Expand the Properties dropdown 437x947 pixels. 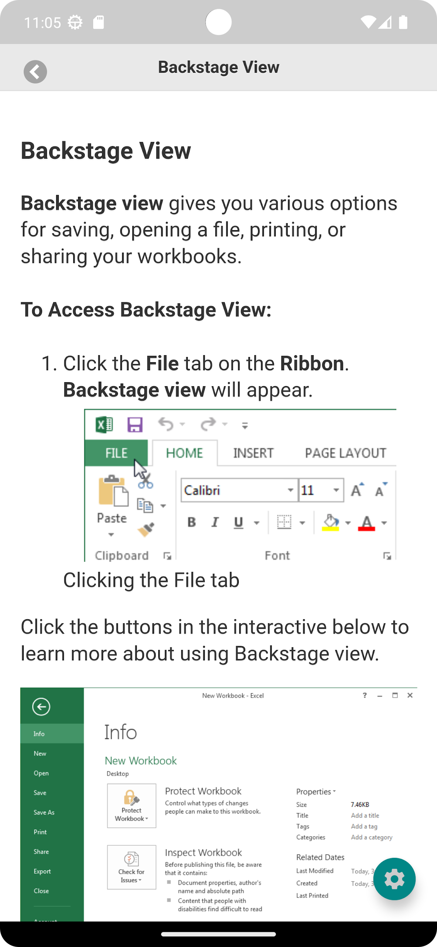point(316,791)
